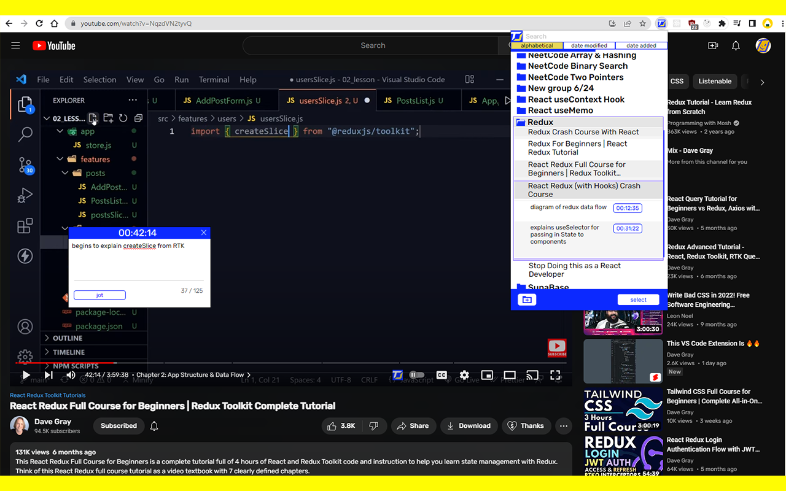Click the red video progress bar

[61, 363]
